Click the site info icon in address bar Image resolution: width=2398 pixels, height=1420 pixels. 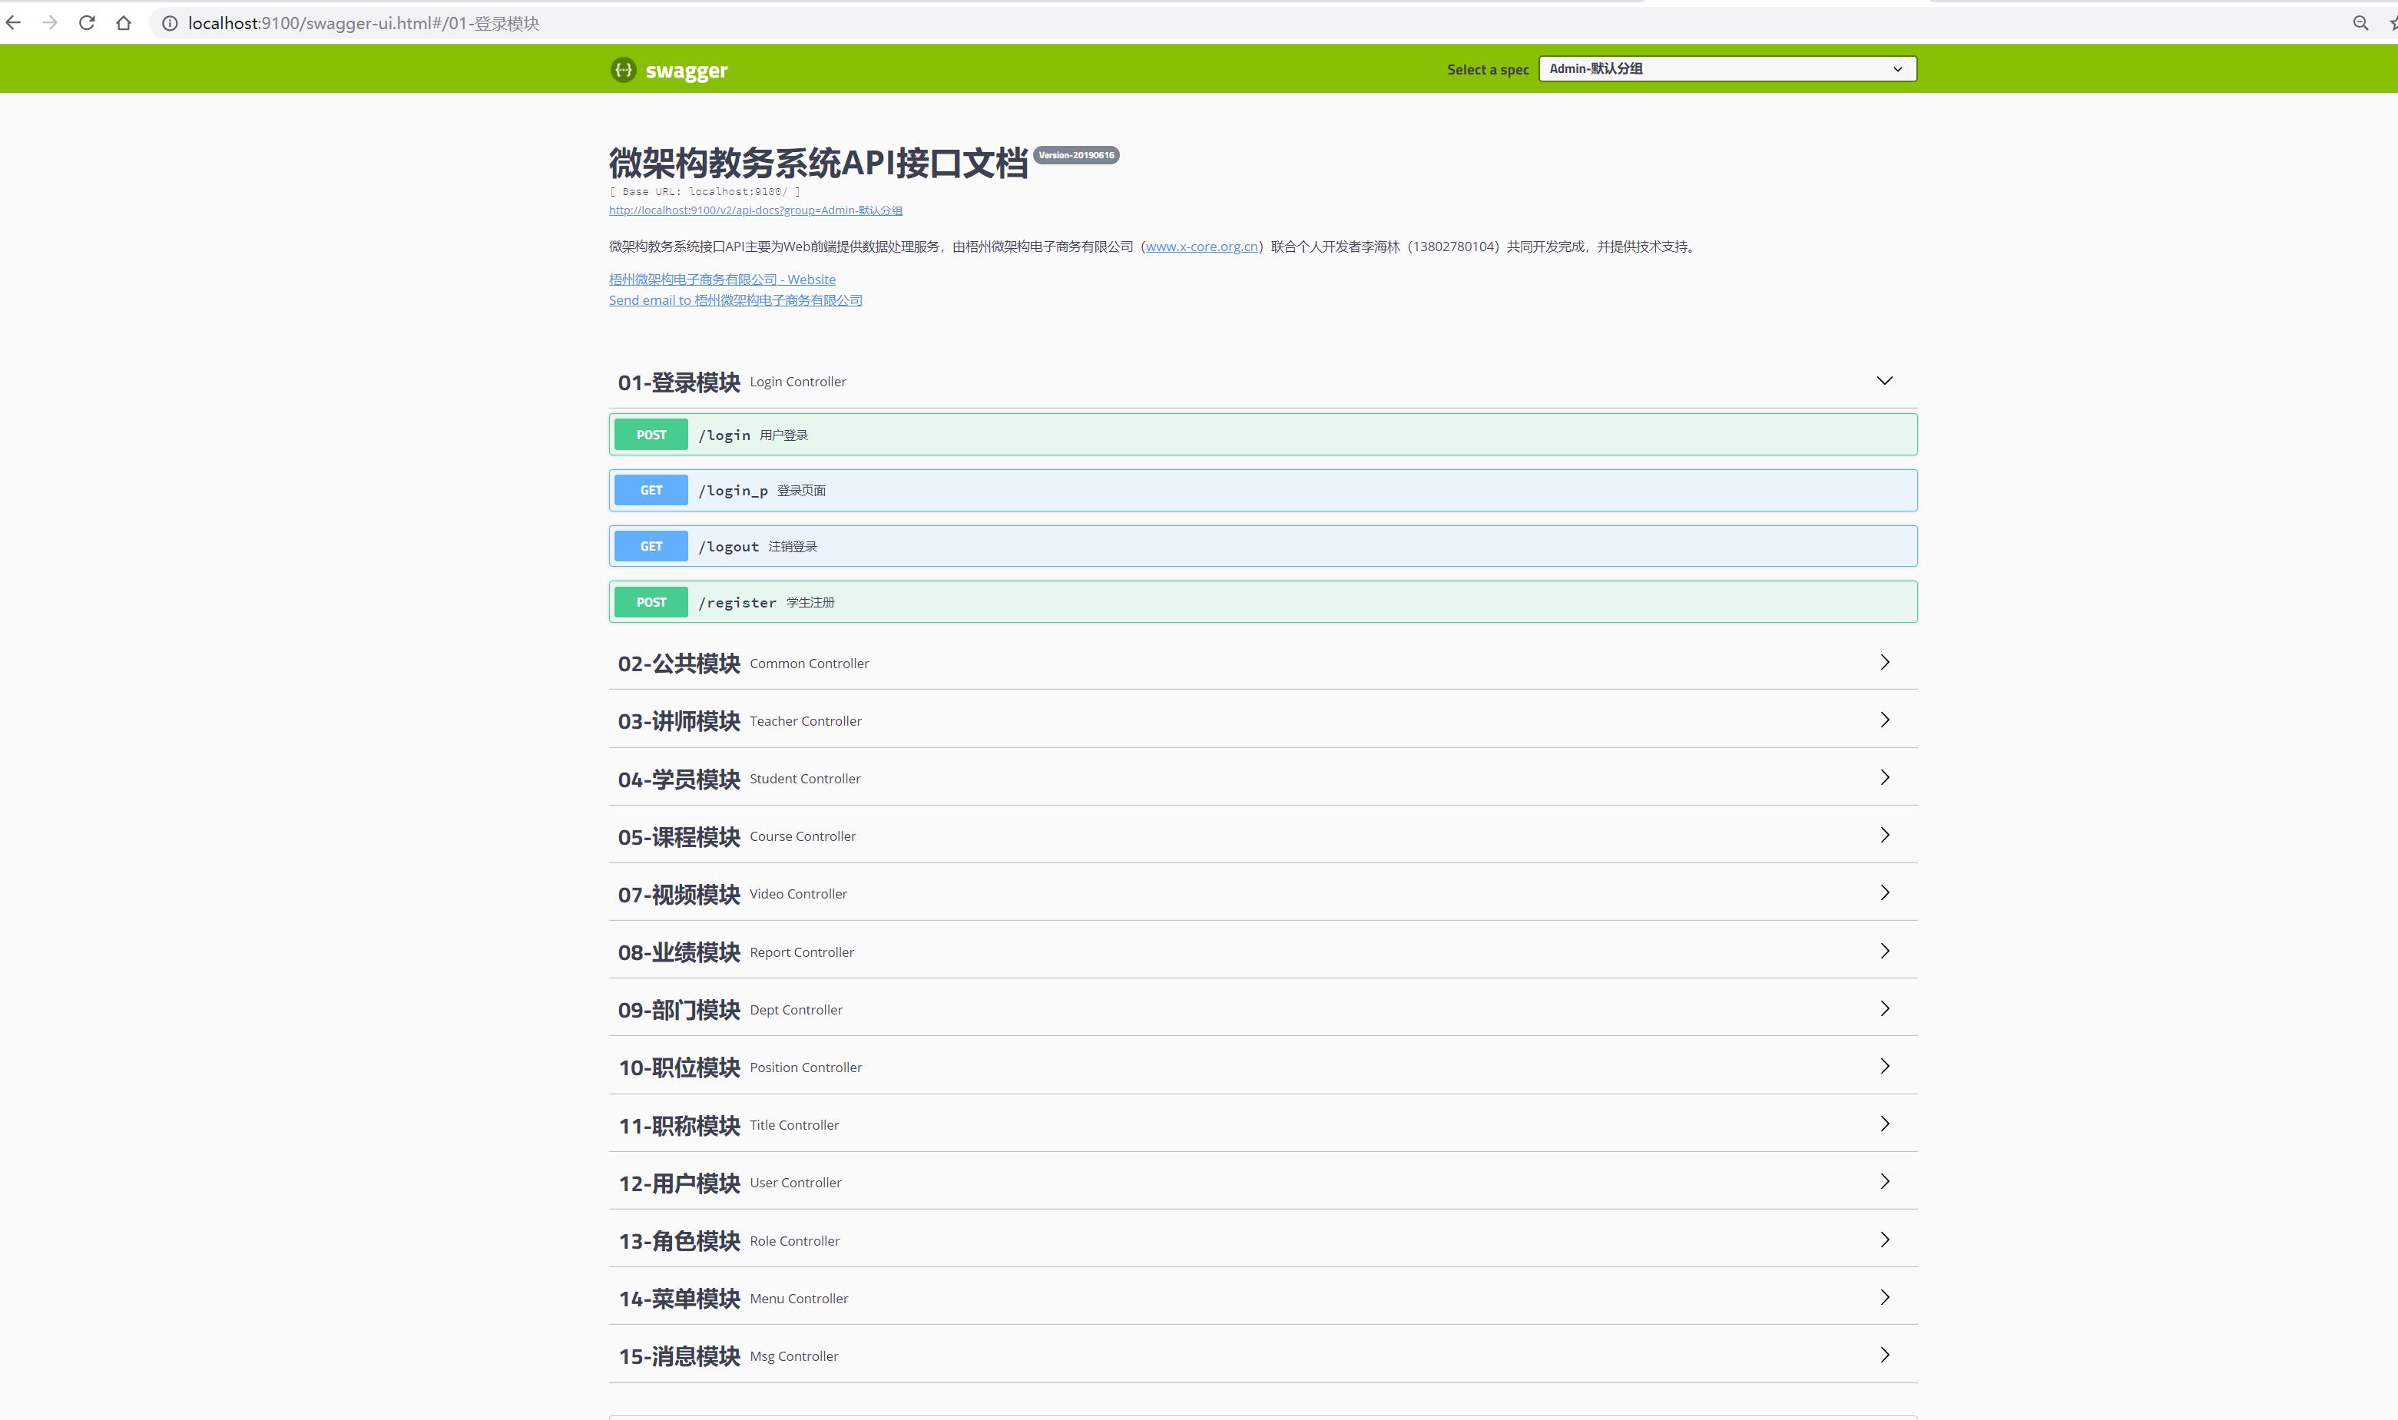170,23
